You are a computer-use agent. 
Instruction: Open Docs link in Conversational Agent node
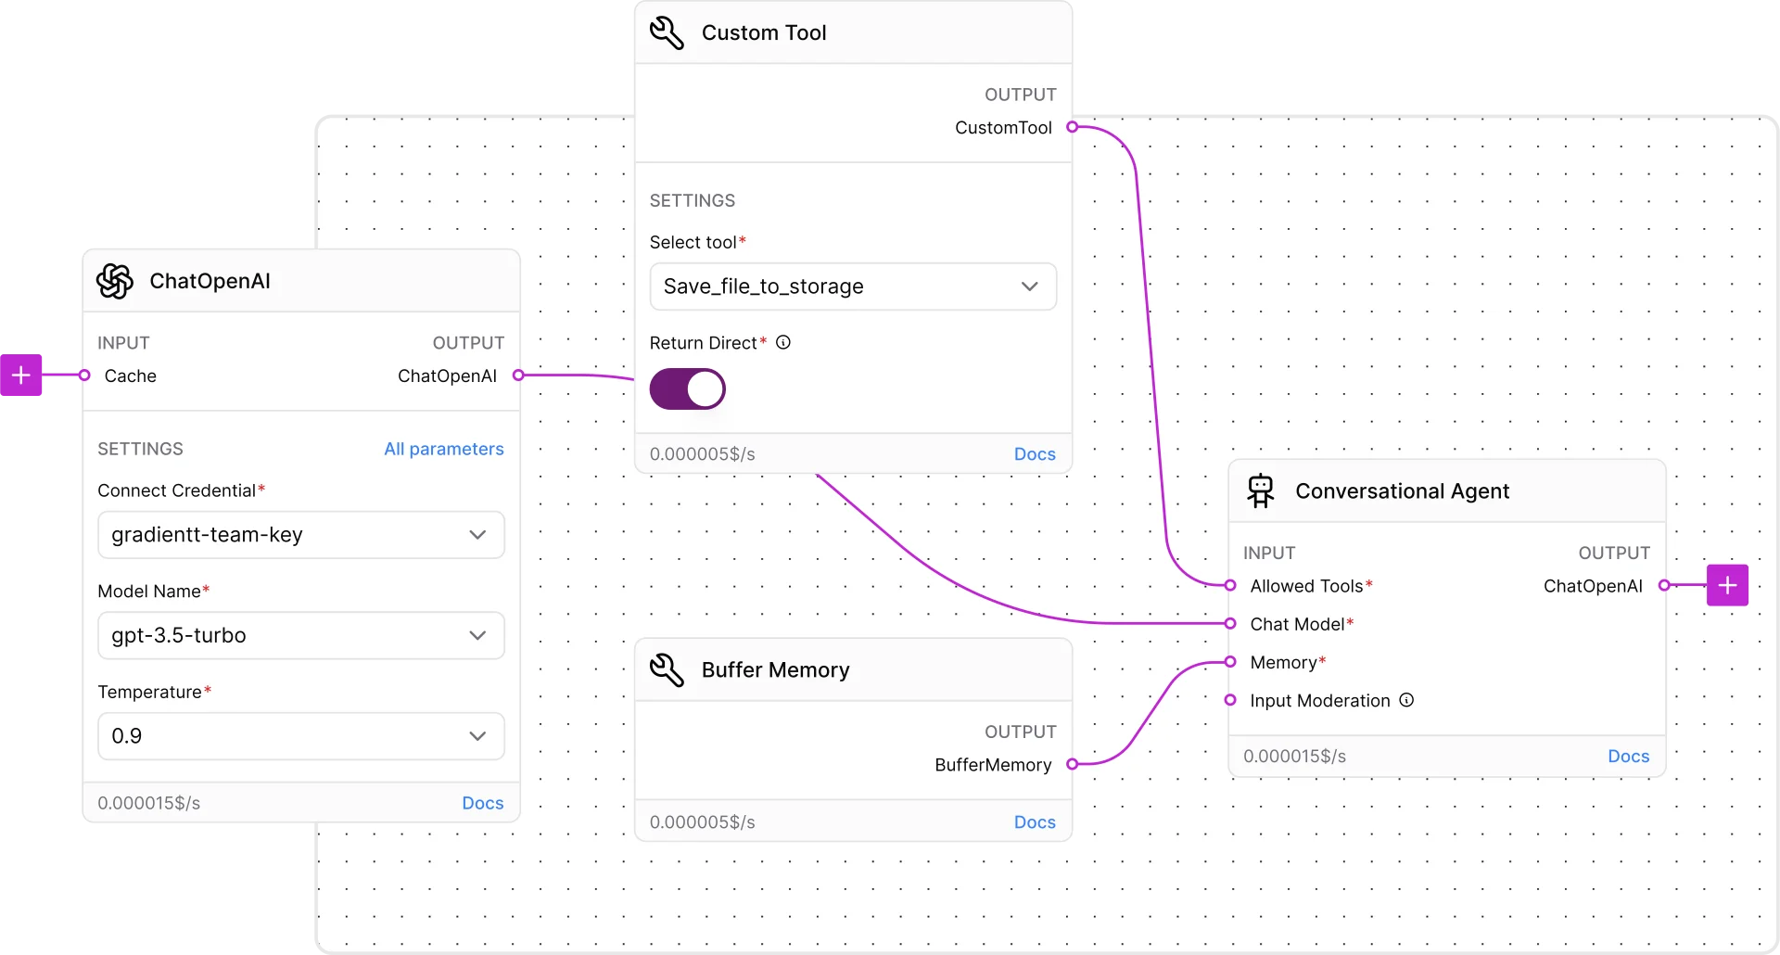click(x=1628, y=757)
